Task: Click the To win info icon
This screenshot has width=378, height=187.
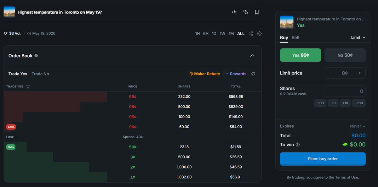Action: coord(298,145)
